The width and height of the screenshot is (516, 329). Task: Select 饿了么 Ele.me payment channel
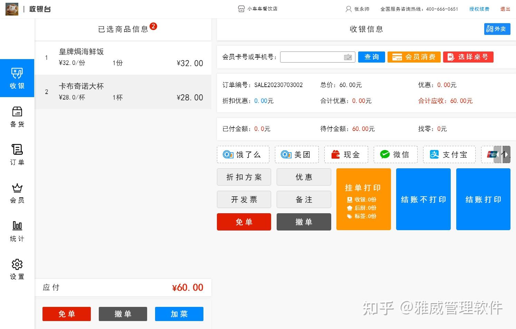243,154
